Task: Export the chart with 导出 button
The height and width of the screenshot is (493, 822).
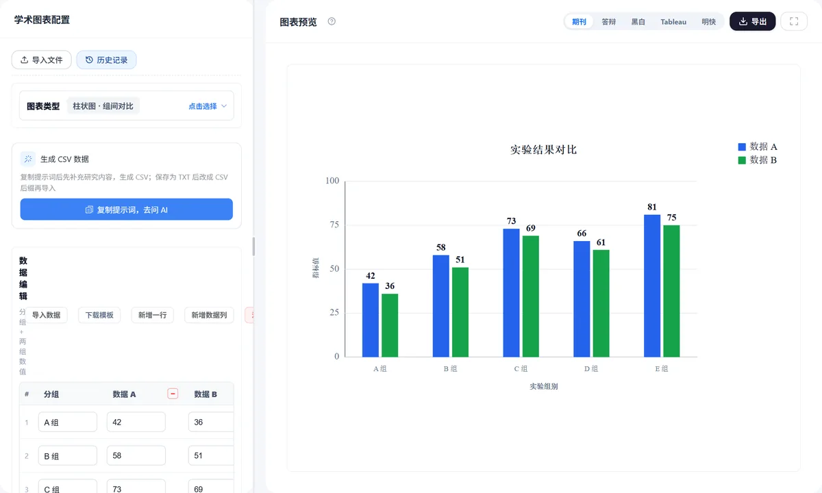Action: coord(753,21)
